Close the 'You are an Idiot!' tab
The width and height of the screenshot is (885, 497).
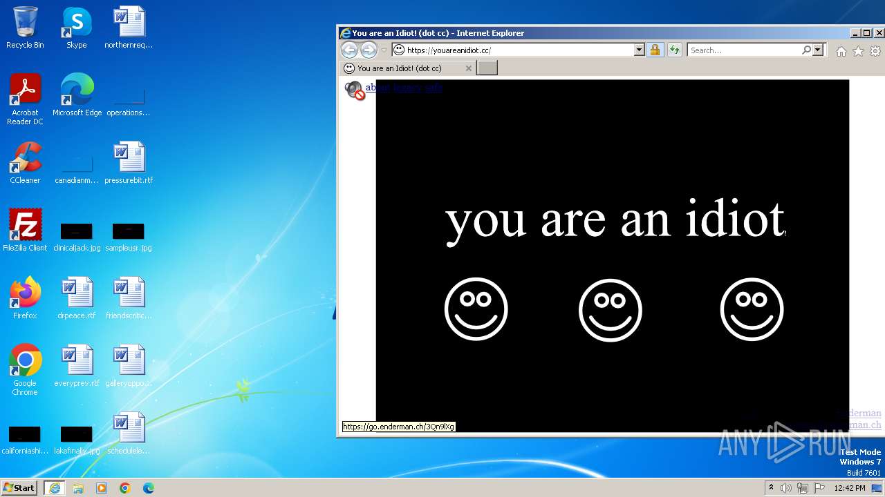point(468,68)
